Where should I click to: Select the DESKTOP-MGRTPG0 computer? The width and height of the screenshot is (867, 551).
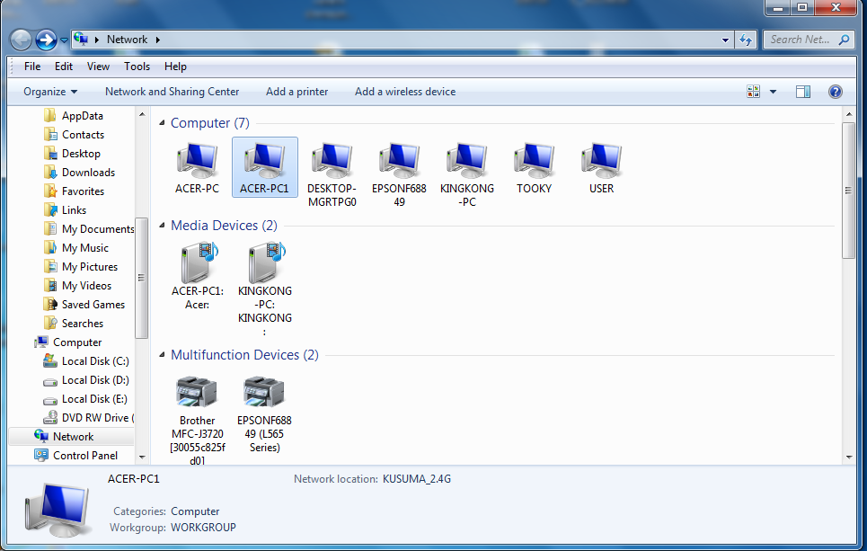click(332, 174)
